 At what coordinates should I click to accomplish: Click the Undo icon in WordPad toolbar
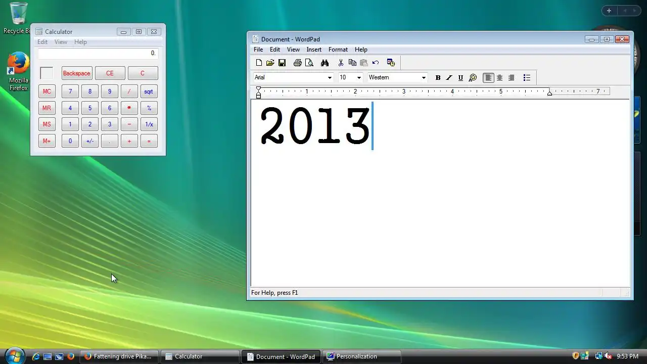point(376,63)
